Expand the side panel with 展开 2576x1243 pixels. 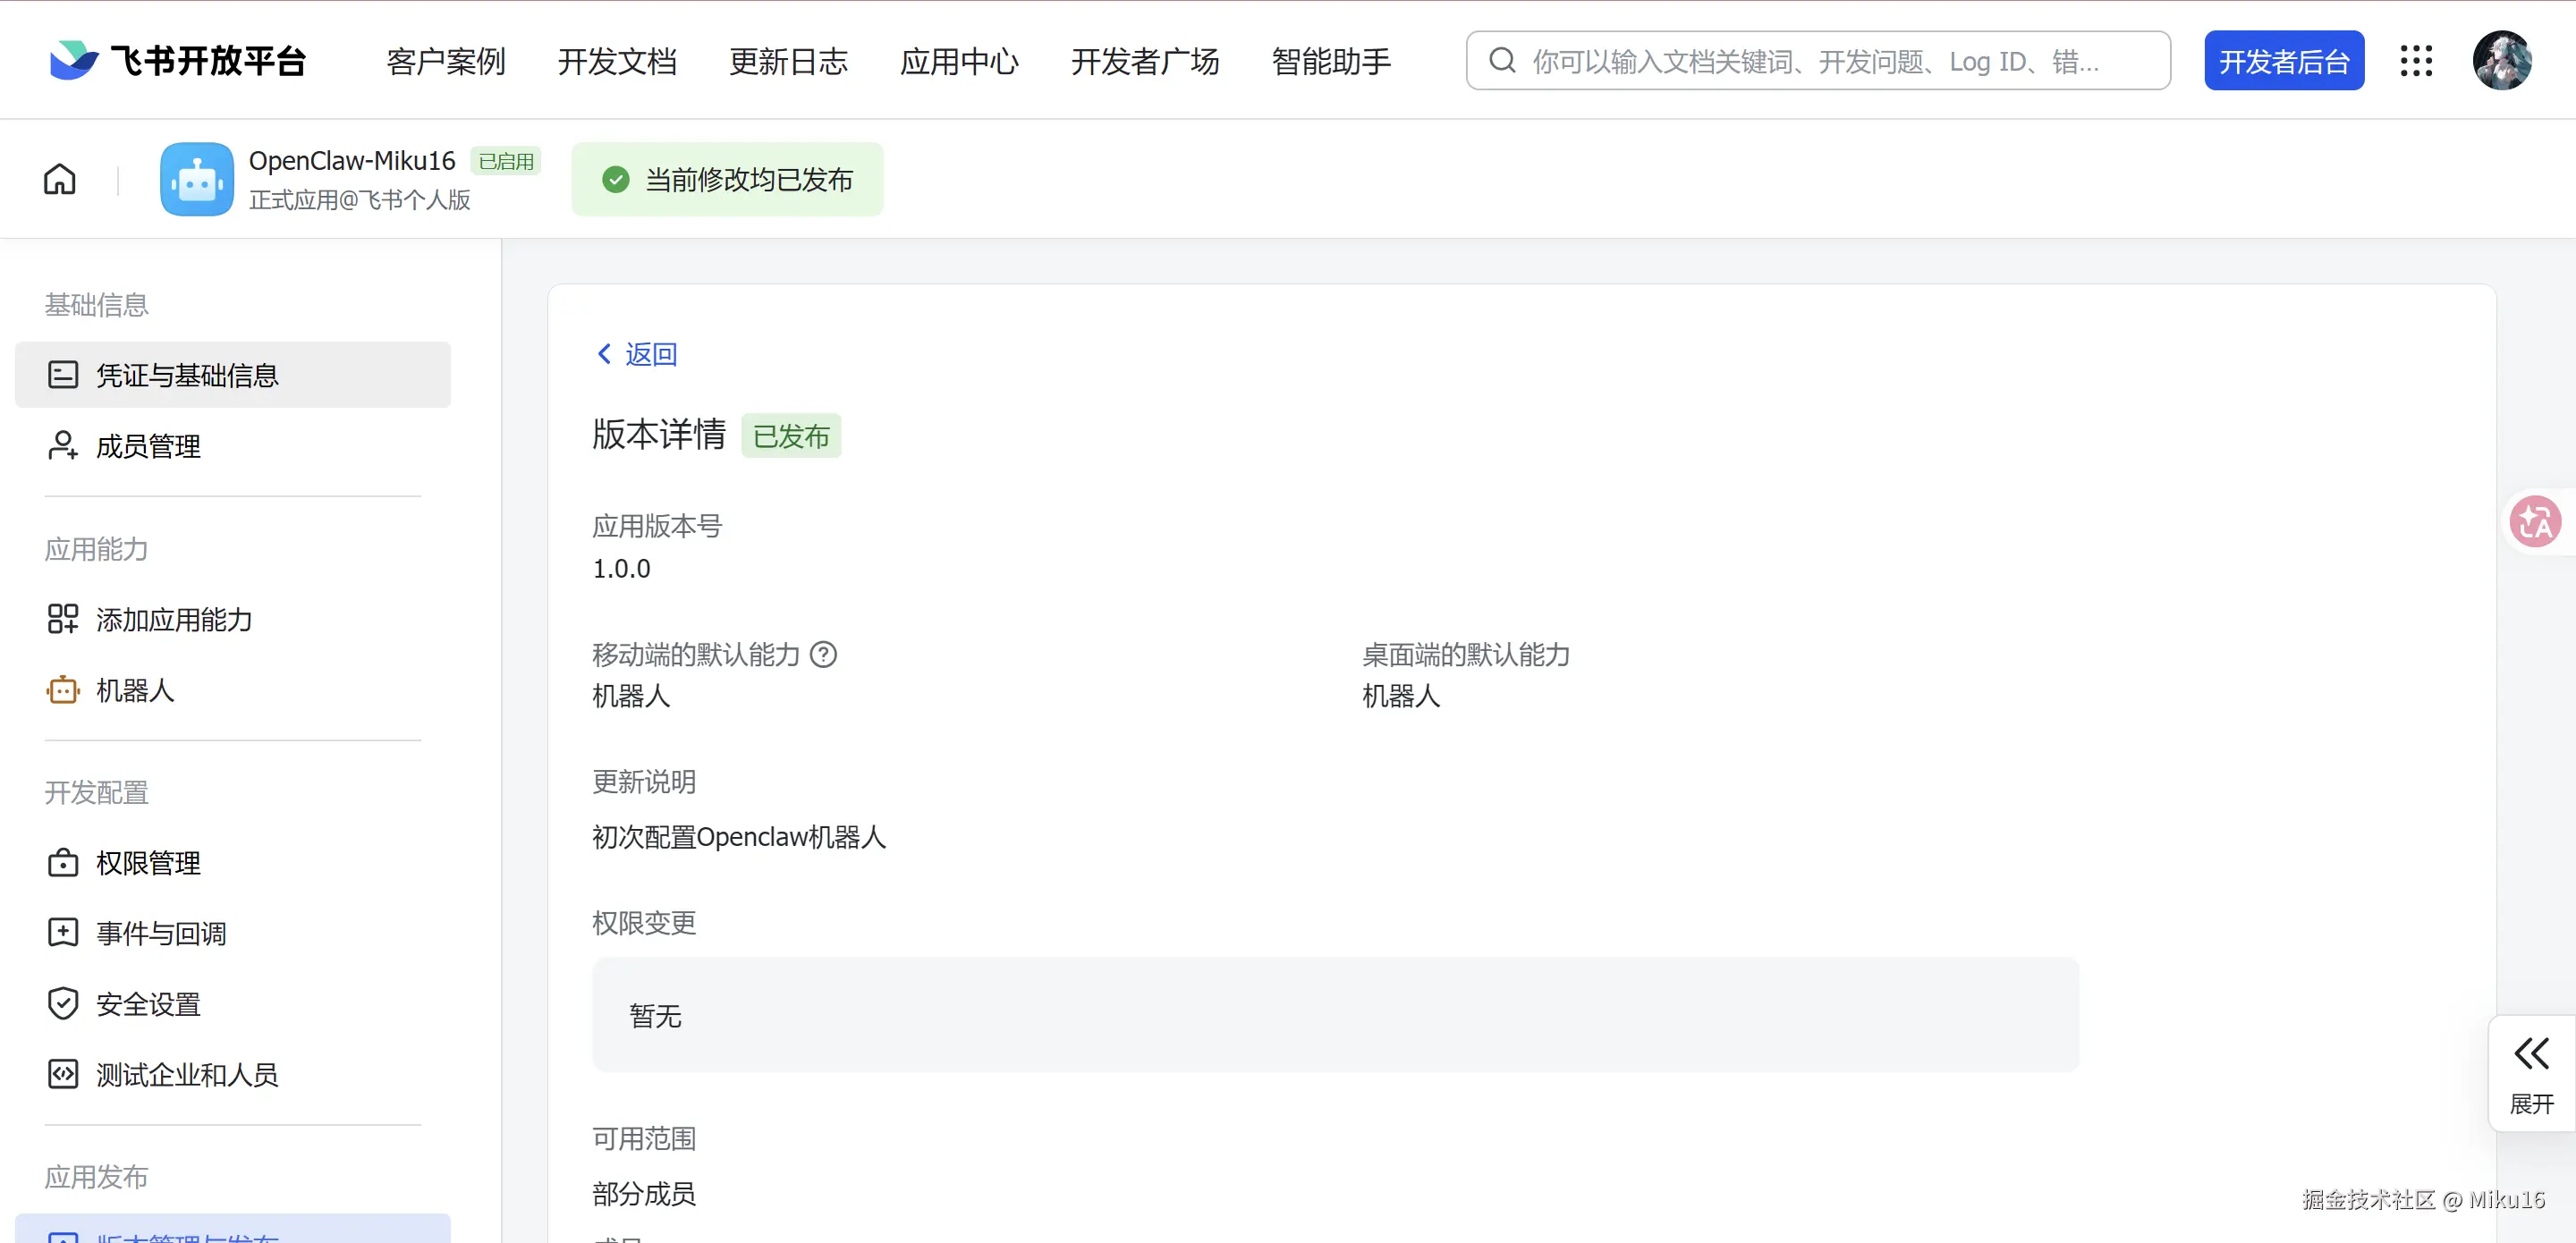pos(2531,1073)
